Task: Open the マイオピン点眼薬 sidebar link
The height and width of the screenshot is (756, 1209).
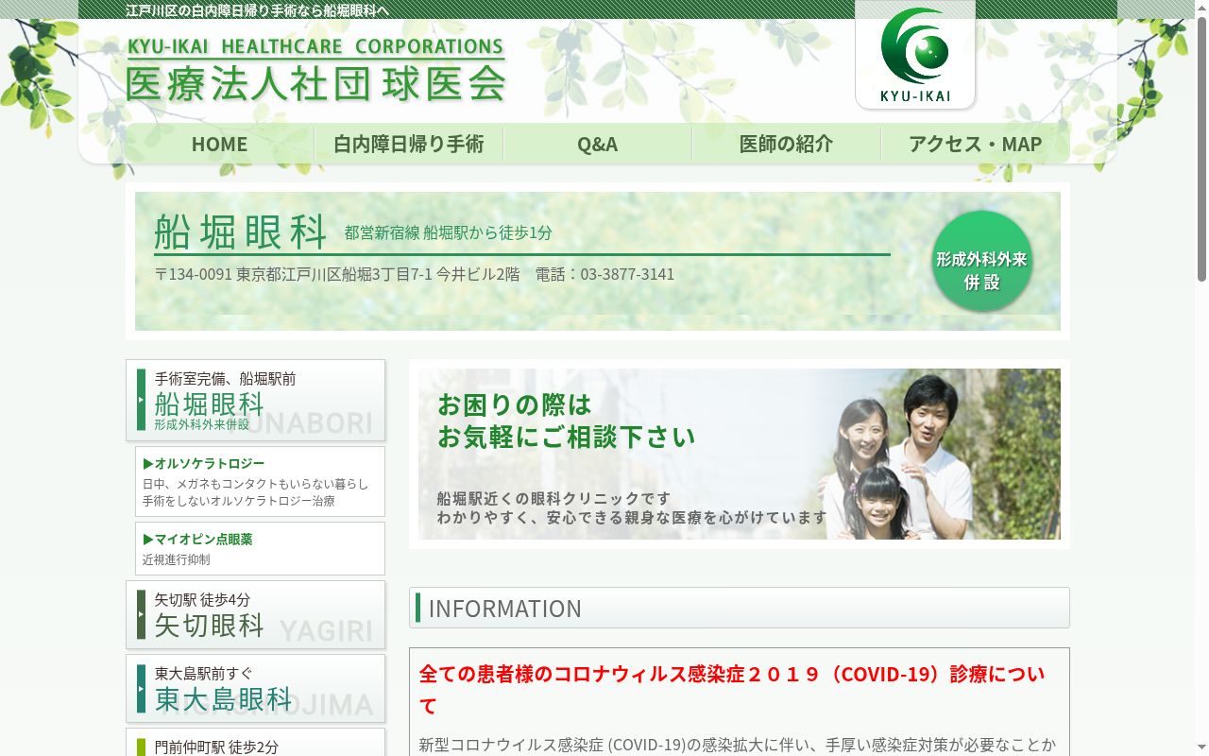Action: click(260, 548)
